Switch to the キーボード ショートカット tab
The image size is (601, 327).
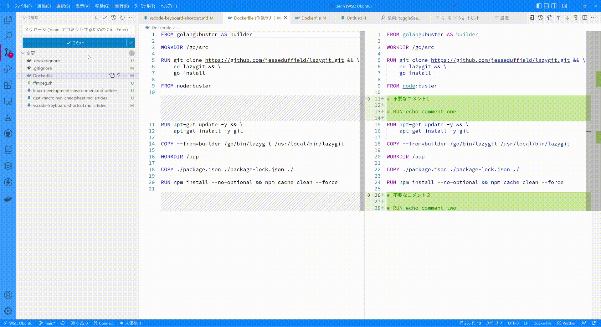[x=460, y=18]
